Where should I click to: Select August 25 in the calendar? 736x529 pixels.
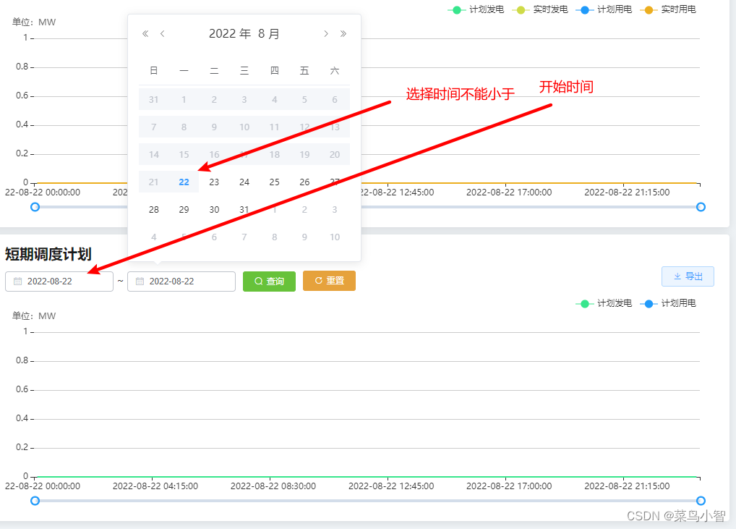coord(275,182)
